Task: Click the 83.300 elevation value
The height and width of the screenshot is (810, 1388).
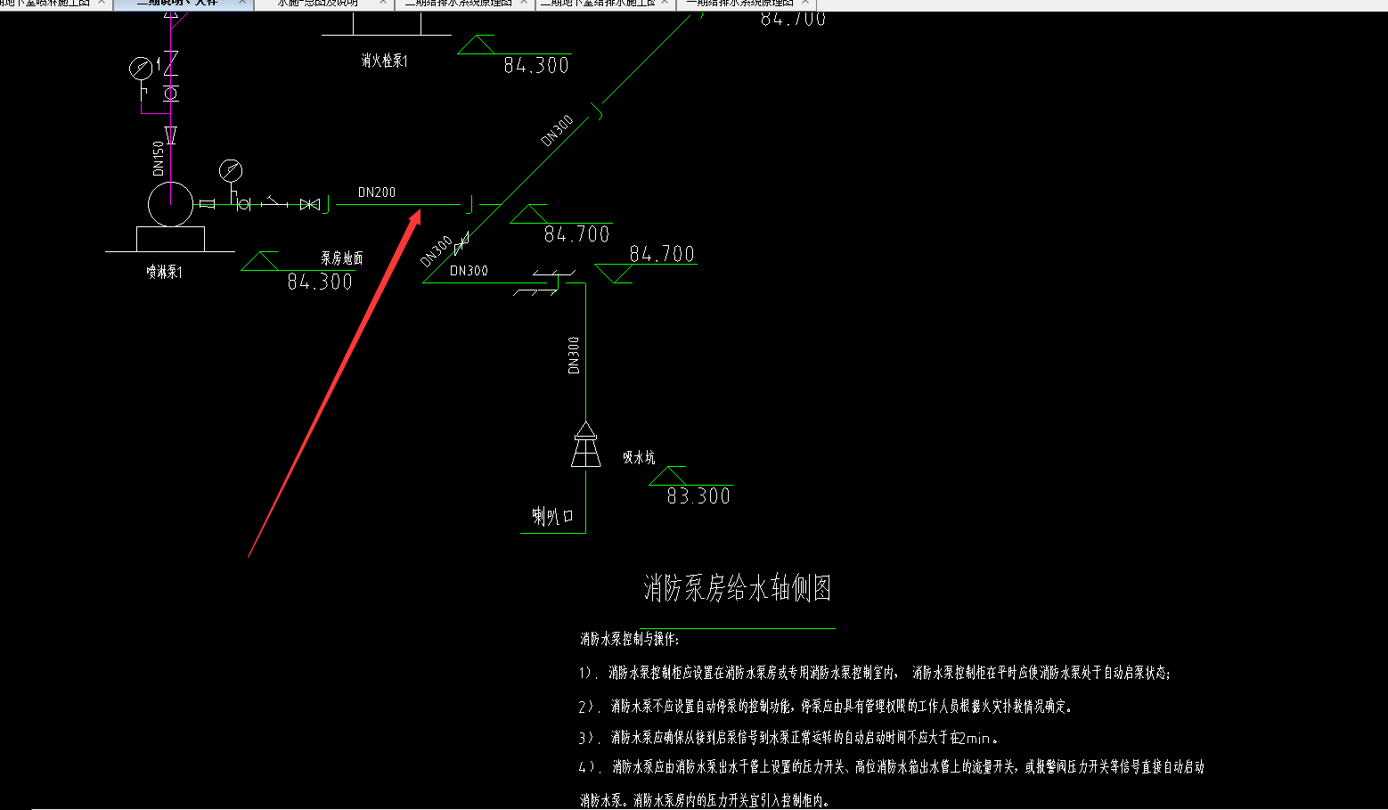Action: click(698, 496)
